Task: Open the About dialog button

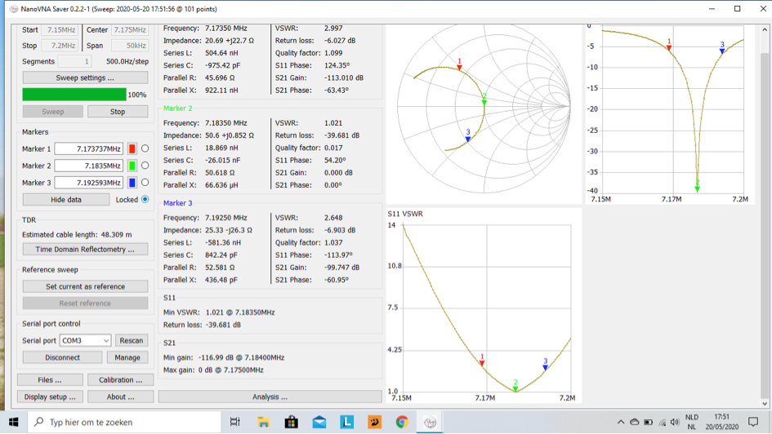Action: pyautogui.click(x=121, y=396)
